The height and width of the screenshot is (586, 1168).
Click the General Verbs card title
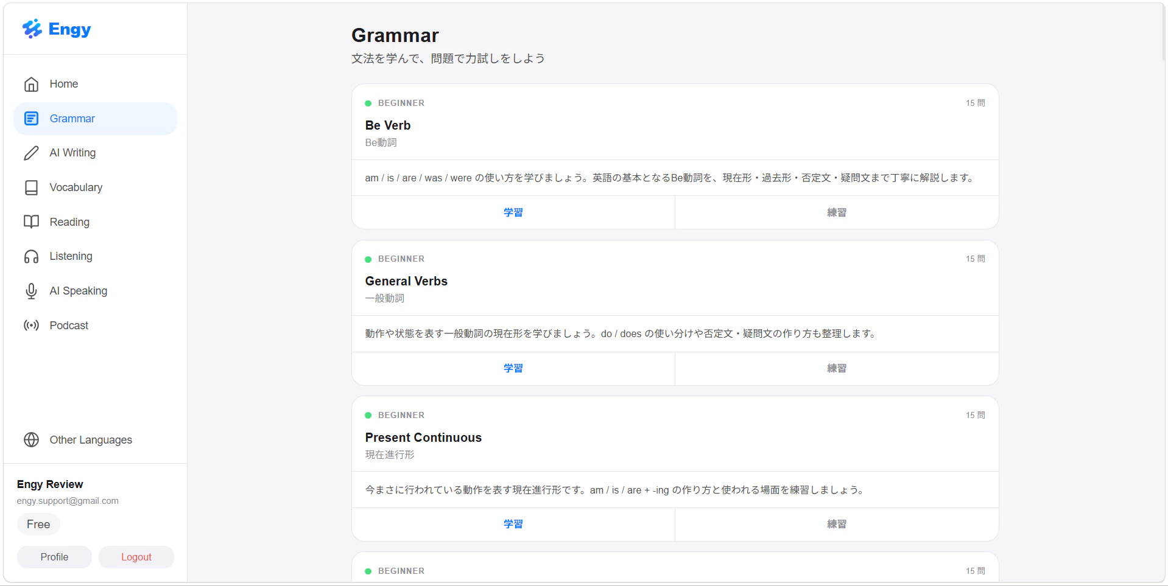(x=406, y=281)
